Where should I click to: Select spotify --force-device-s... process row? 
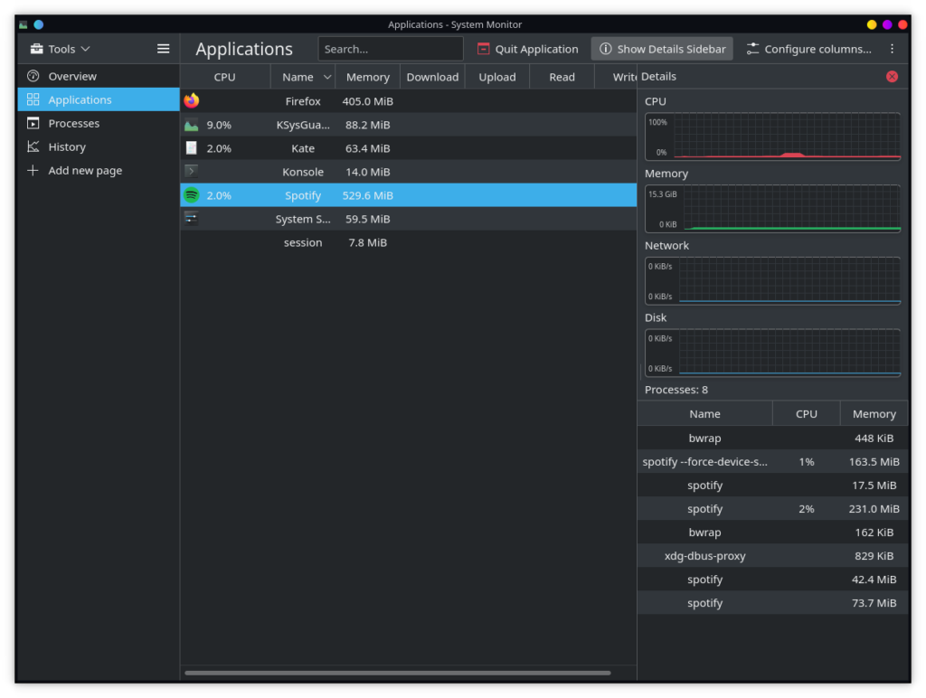[x=772, y=462]
